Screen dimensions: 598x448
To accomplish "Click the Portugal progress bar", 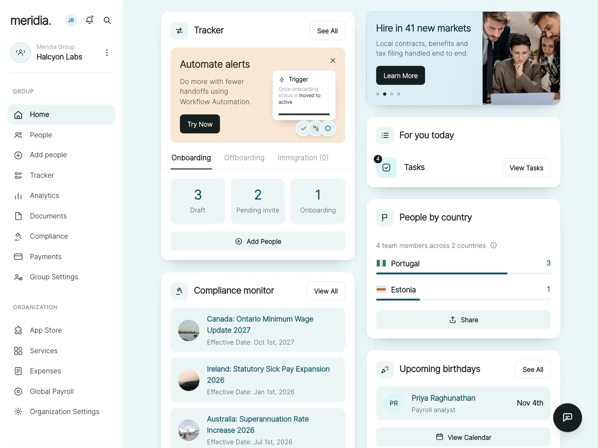I will [x=463, y=273].
